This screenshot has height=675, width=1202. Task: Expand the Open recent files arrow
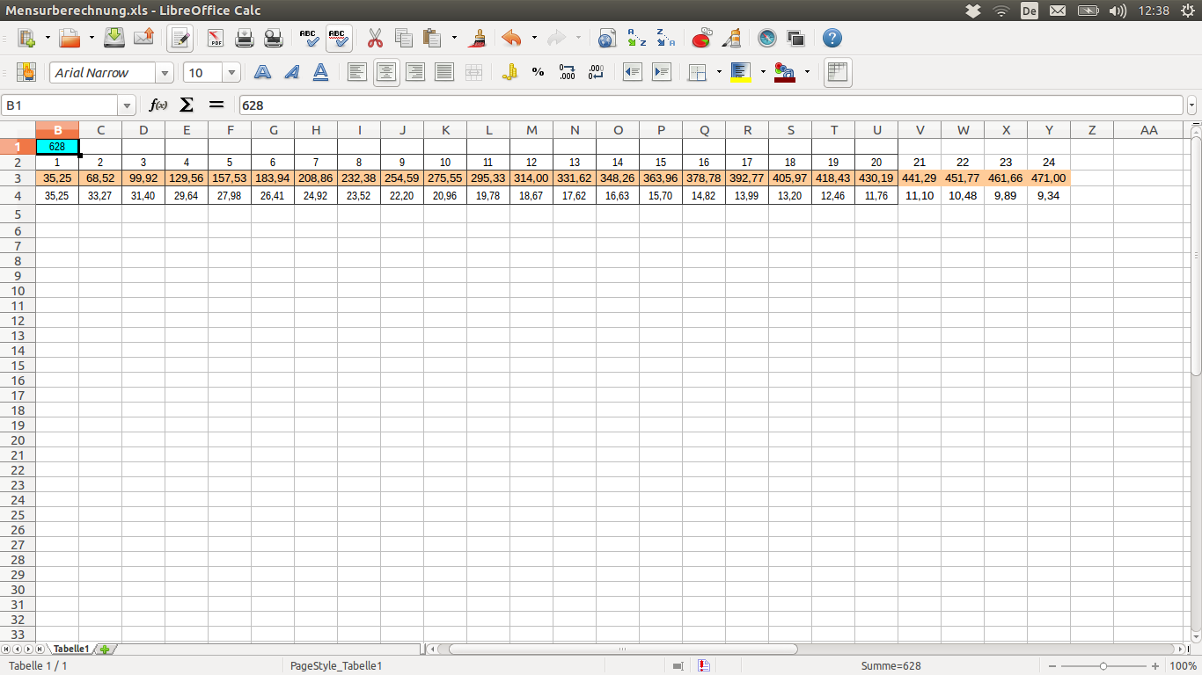(92, 38)
